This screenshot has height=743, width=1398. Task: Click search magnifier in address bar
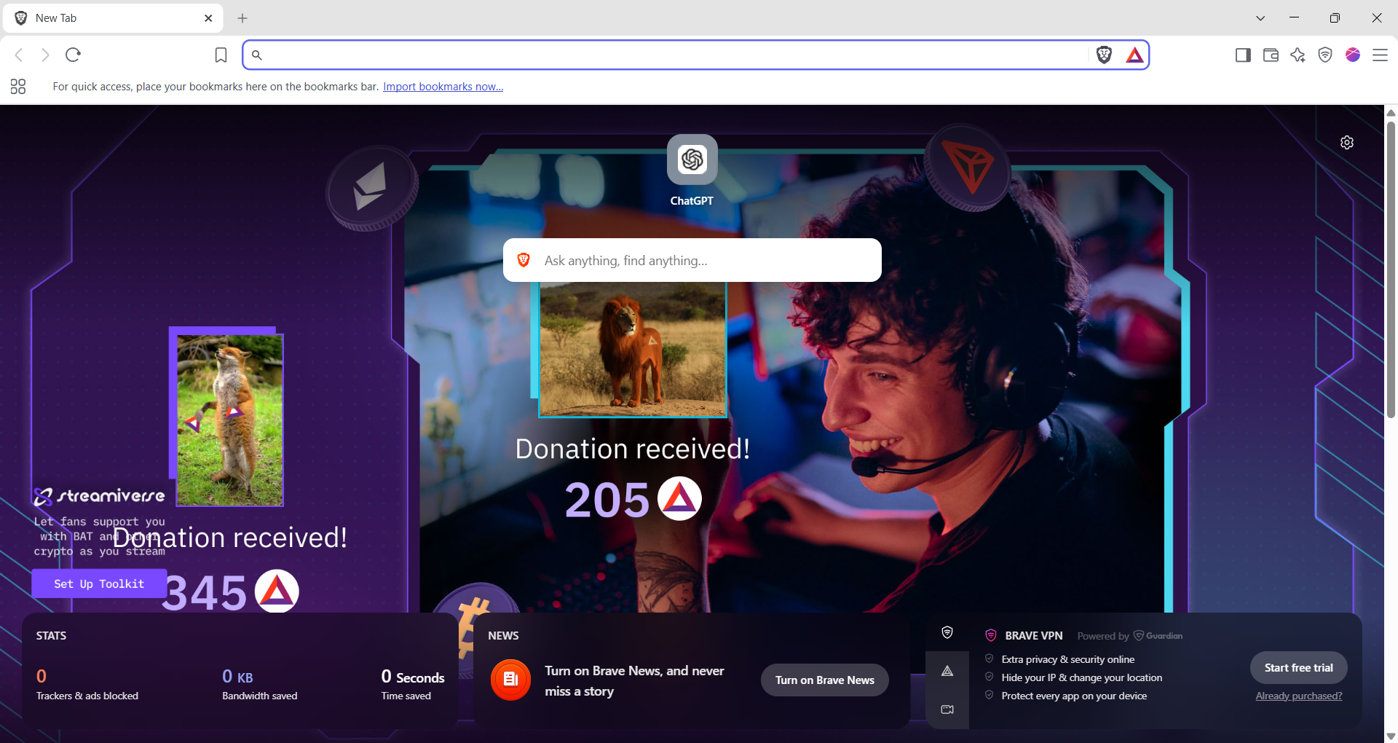click(257, 55)
